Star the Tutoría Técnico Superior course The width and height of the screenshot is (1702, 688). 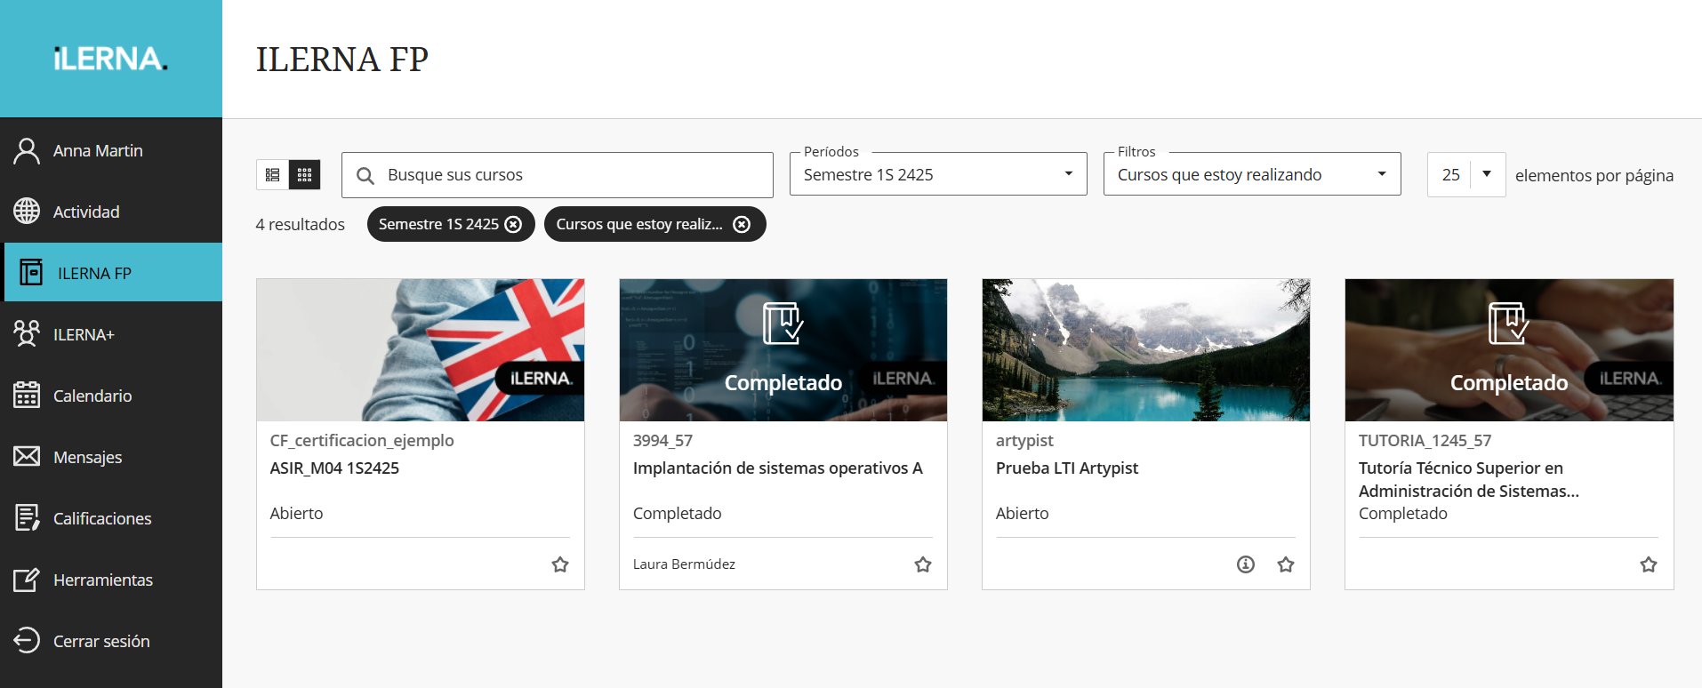1649,564
